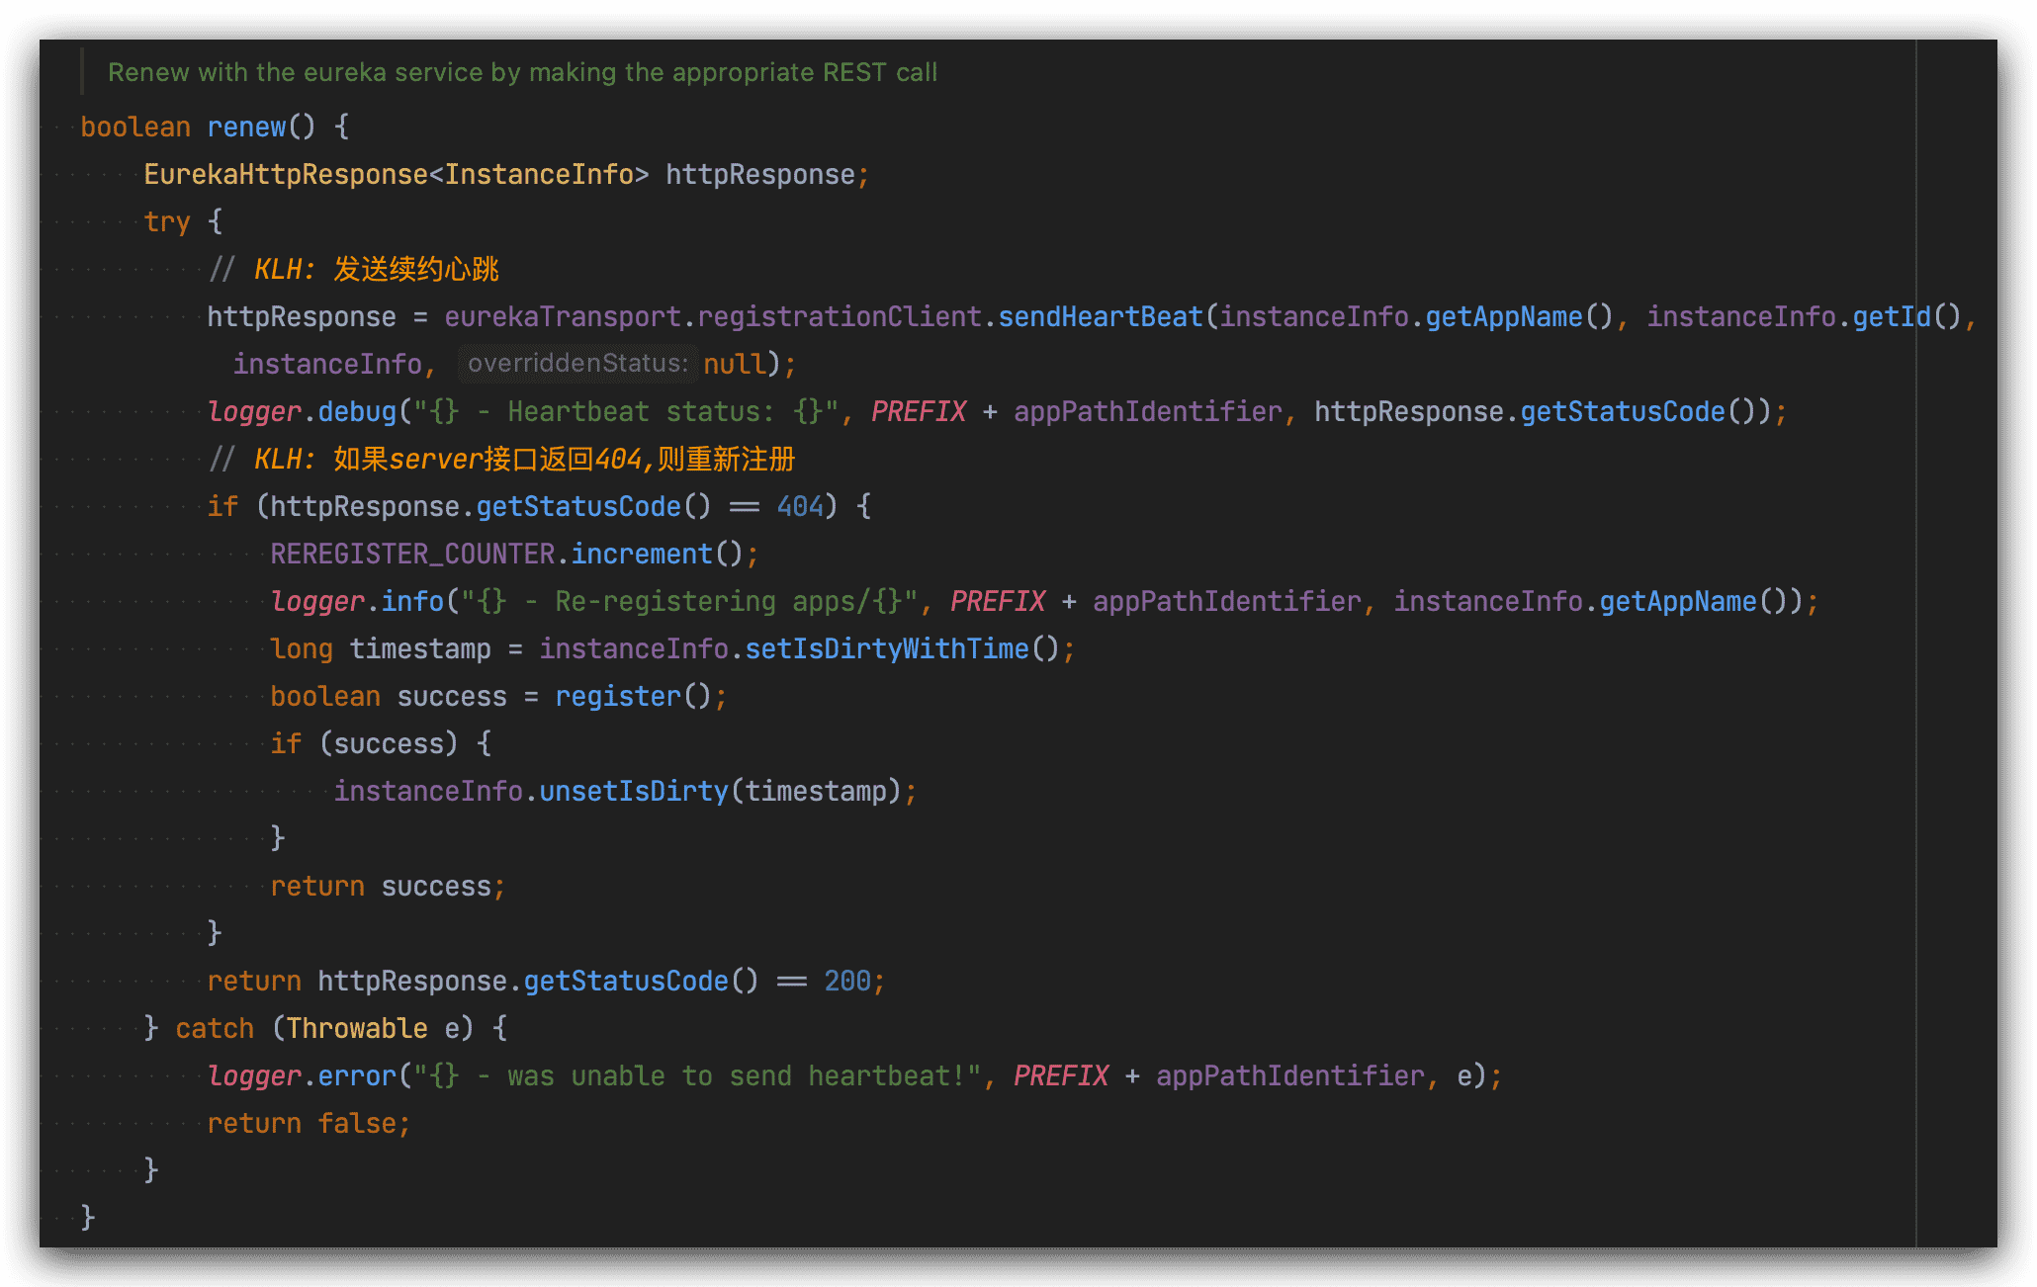This screenshot has width=2037, height=1287.
Task: Click the 'long timestamp' variable declaration
Action: pyautogui.click(x=381, y=648)
